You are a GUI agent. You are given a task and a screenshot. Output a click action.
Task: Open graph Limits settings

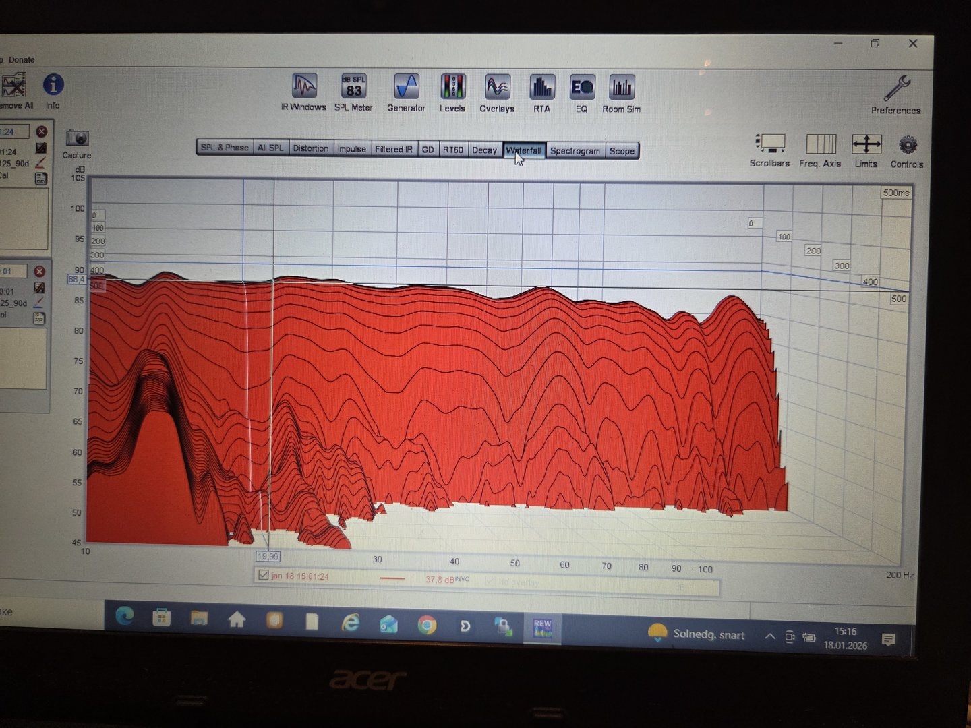[x=866, y=150]
